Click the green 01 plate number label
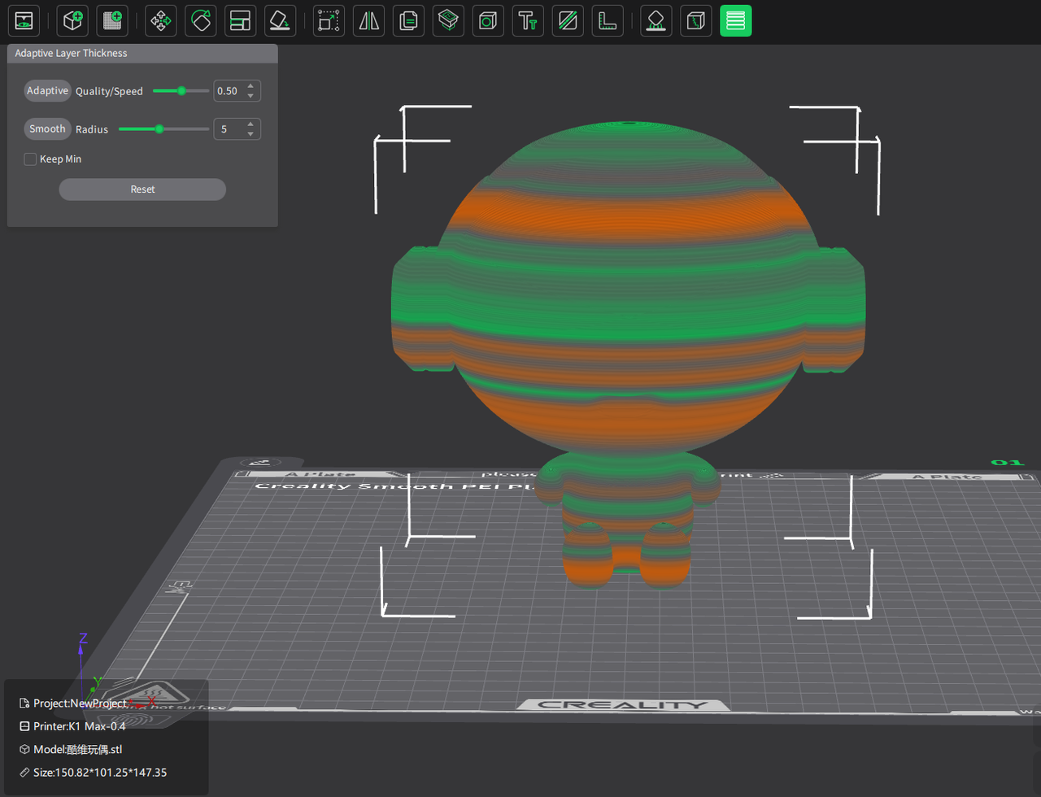This screenshot has width=1041, height=797. [x=1007, y=462]
